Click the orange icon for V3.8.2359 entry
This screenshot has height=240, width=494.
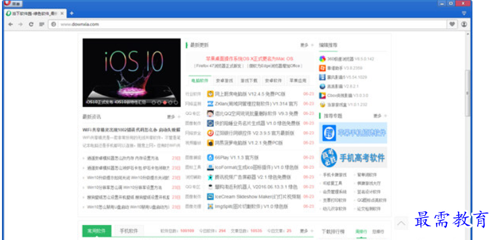coord(322,68)
